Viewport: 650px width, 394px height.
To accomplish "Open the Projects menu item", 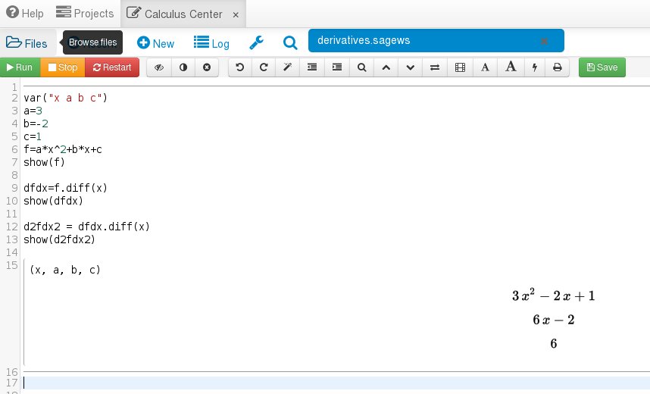I will pyautogui.click(x=85, y=14).
